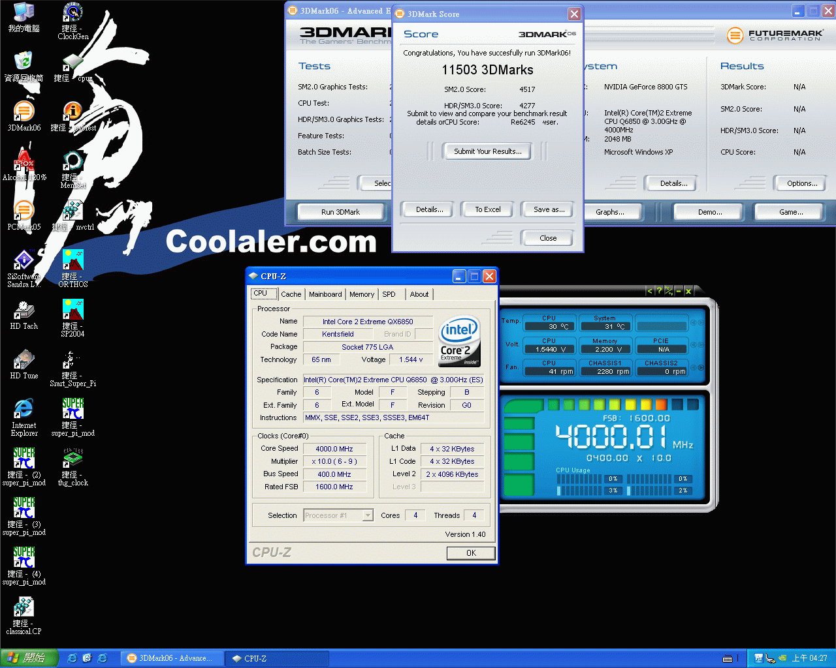Select the HD Tune desktop icon
This screenshot has height=668, width=836.
point(24,364)
